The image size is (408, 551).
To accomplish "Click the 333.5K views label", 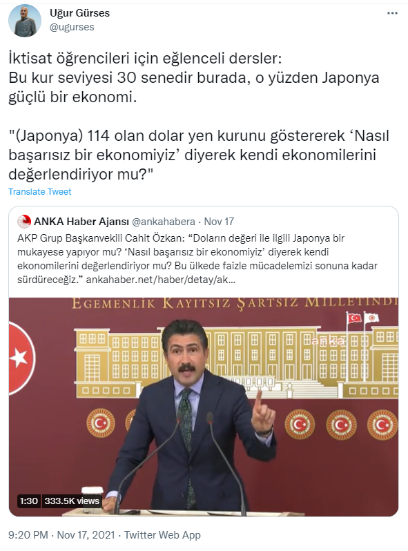I will click(72, 501).
